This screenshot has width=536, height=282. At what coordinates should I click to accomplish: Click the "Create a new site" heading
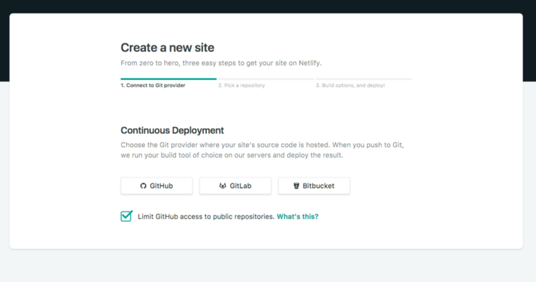pyautogui.click(x=167, y=47)
